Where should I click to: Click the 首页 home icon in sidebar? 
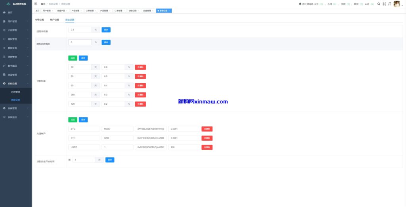point(4,13)
